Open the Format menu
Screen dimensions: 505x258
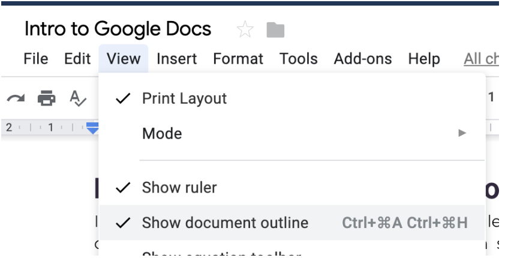238,59
